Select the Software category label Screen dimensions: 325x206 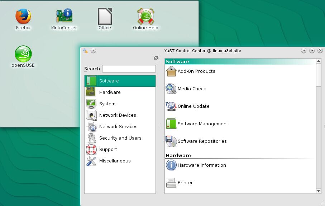click(109, 81)
